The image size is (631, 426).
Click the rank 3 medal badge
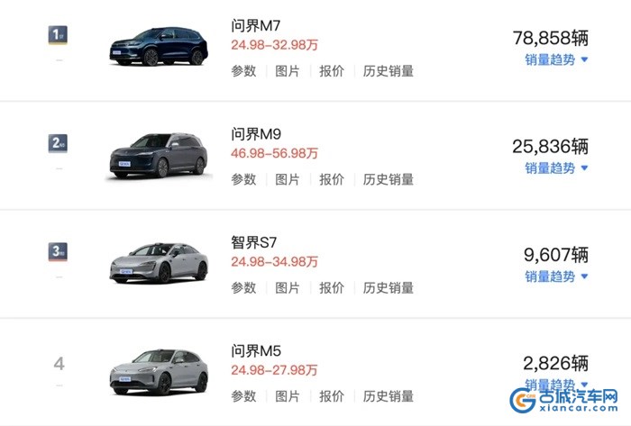pos(59,251)
